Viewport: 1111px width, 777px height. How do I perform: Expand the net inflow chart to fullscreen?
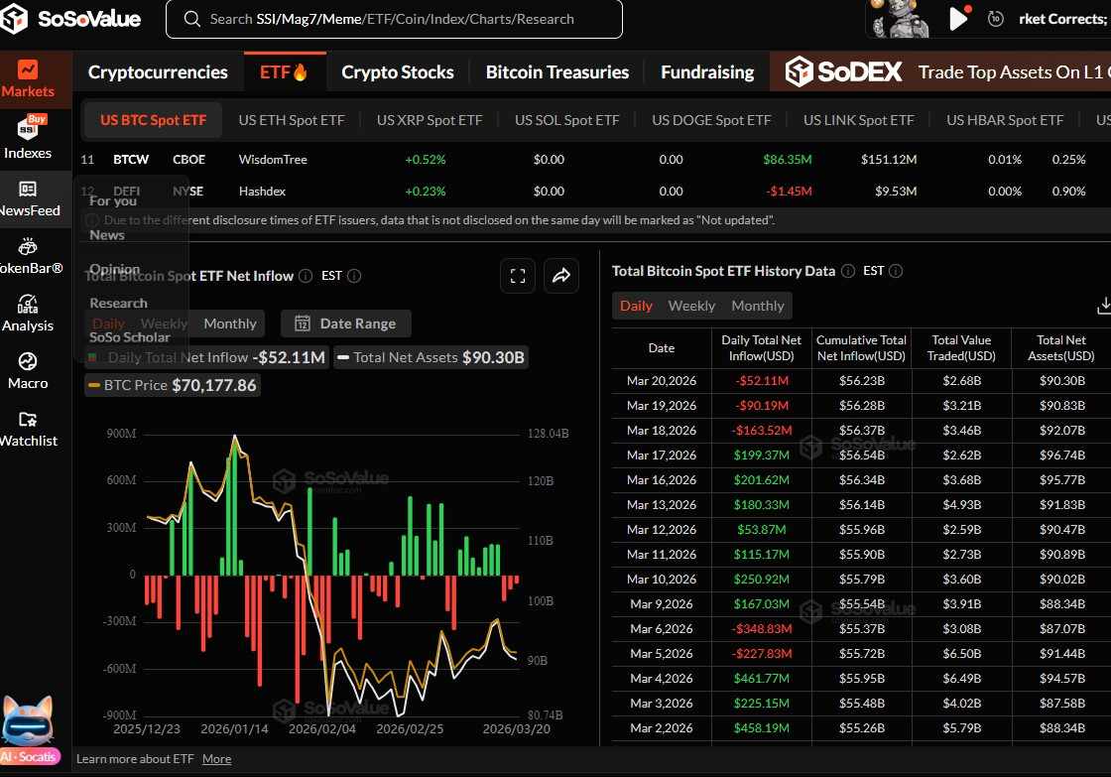pyautogui.click(x=518, y=277)
